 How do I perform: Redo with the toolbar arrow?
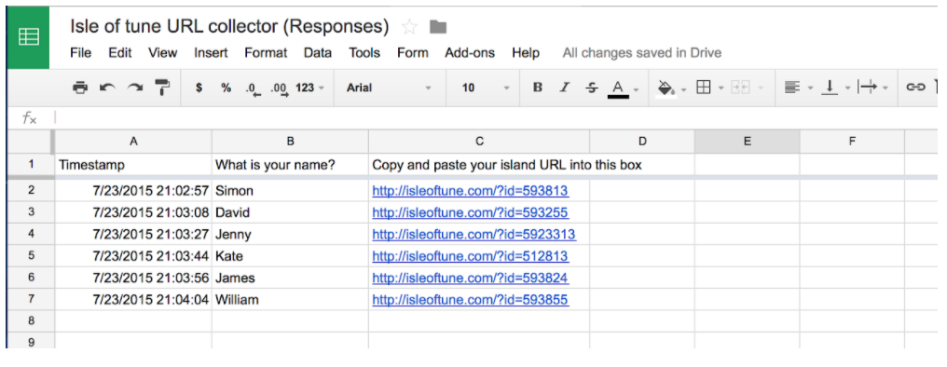[x=134, y=88]
